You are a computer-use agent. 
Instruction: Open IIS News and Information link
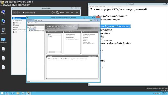pos(89,34)
